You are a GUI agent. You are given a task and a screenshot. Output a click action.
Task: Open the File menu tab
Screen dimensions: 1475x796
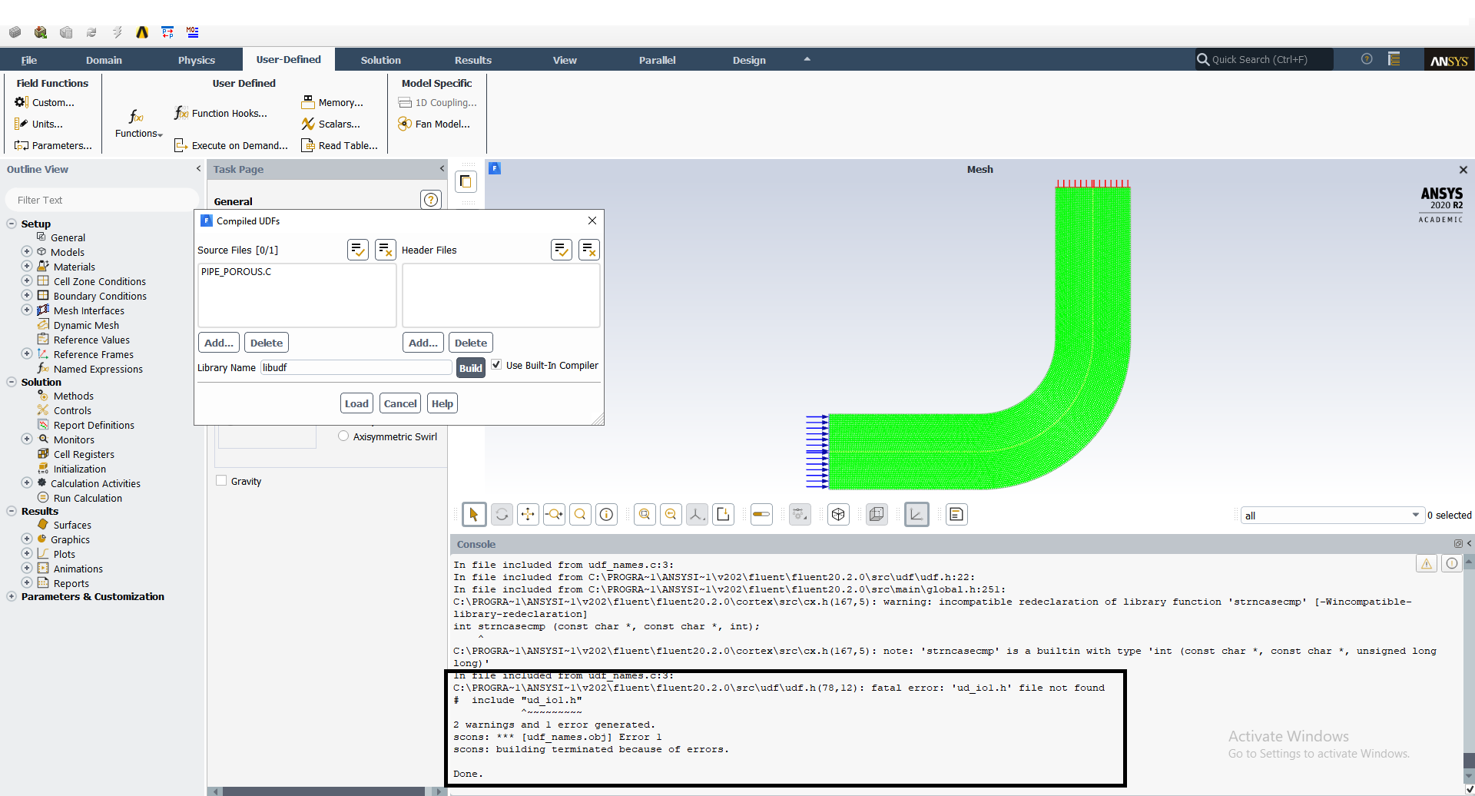pos(29,60)
